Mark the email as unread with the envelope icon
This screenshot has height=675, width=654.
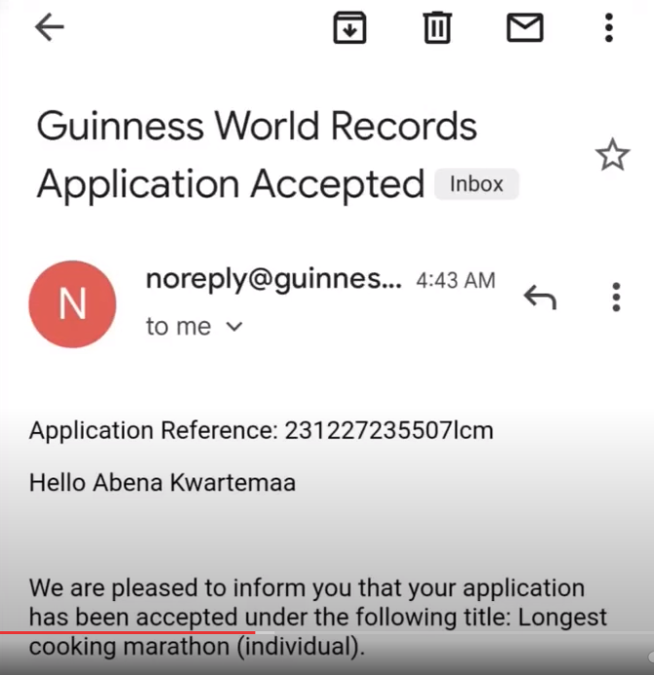coord(525,28)
